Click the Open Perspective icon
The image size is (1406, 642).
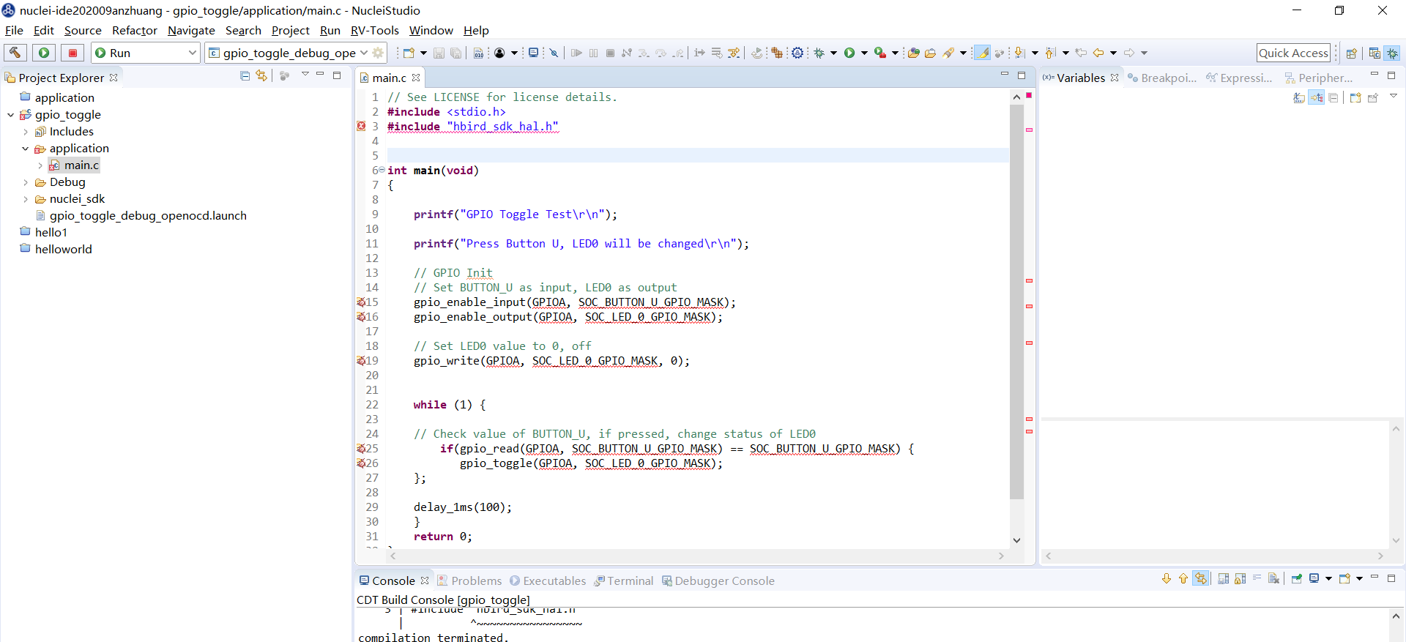click(x=1352, y=53)
